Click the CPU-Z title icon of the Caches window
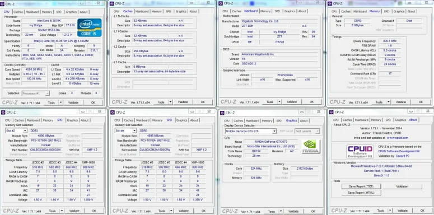 [112, 3]
